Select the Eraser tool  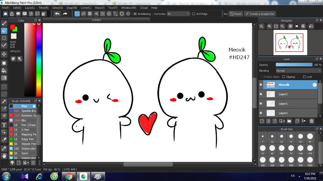pos(4,31)
